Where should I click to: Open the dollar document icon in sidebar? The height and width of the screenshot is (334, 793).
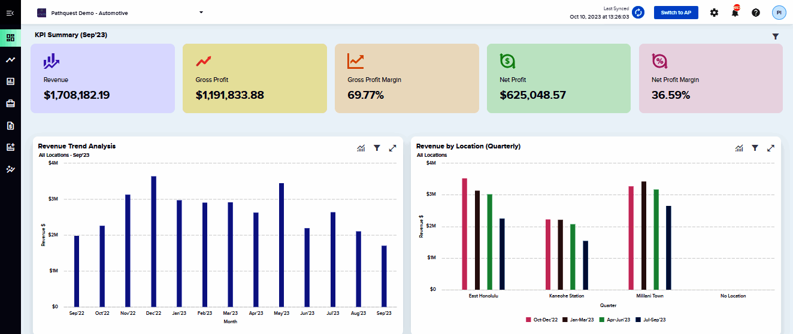pos(10,126)
